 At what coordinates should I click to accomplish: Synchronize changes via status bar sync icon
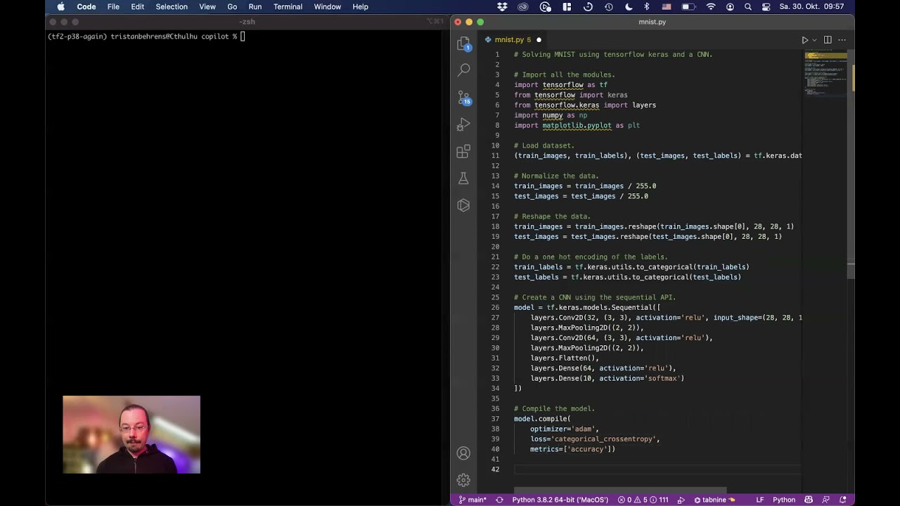point(499,500)
